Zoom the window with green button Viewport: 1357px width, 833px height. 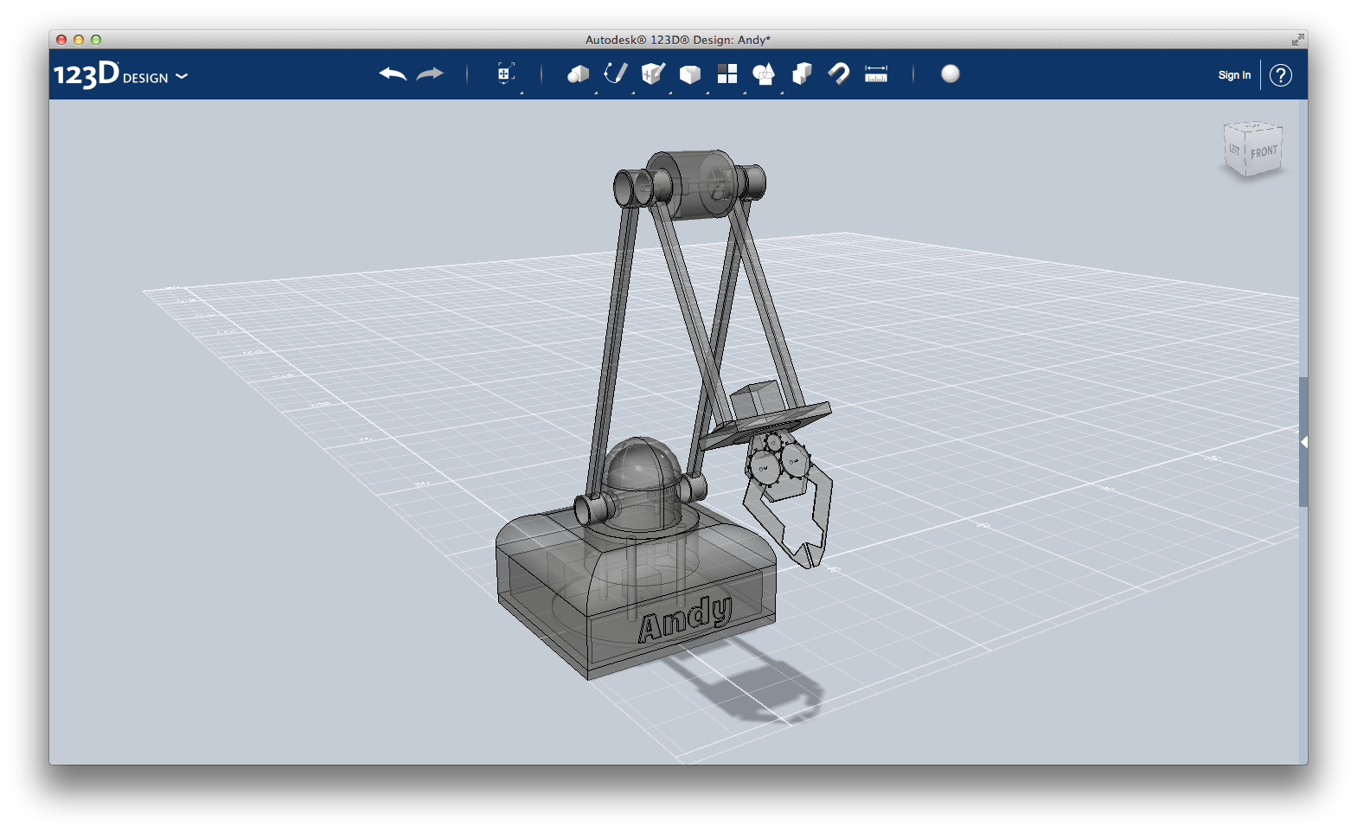pos(96,40)
